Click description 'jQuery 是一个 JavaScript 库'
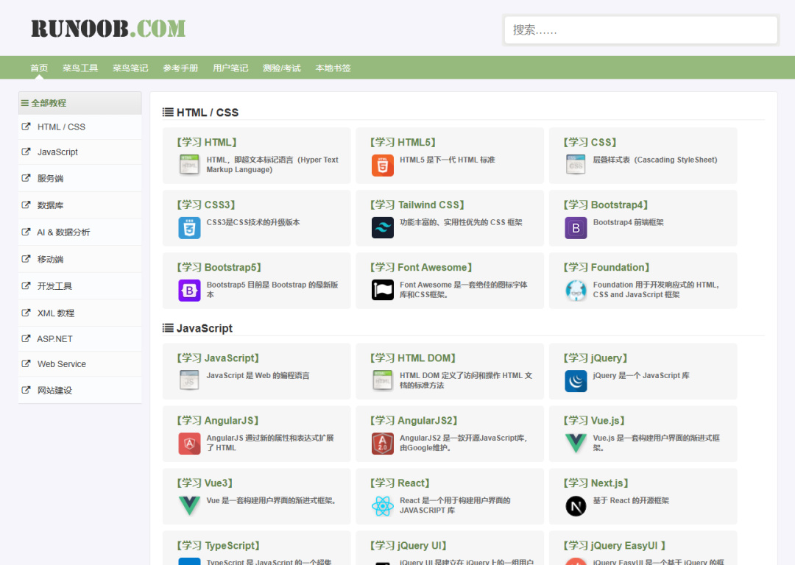Screen dimensions: 795x565 [641, 375]
